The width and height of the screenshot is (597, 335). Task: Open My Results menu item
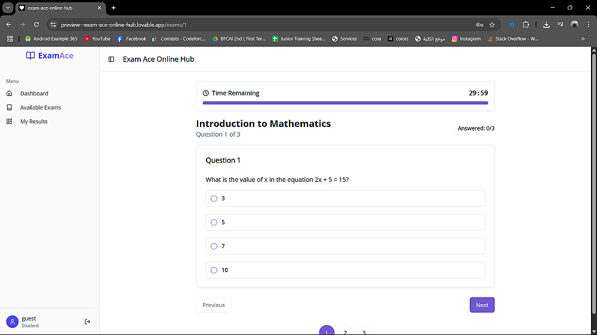33,122
